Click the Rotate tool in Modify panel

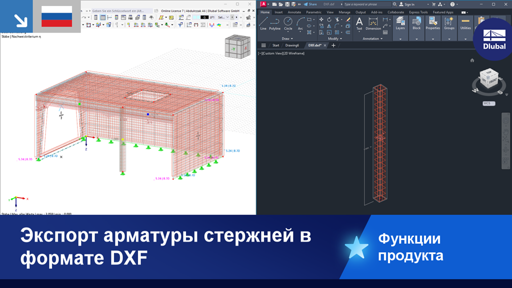(329, 19)
